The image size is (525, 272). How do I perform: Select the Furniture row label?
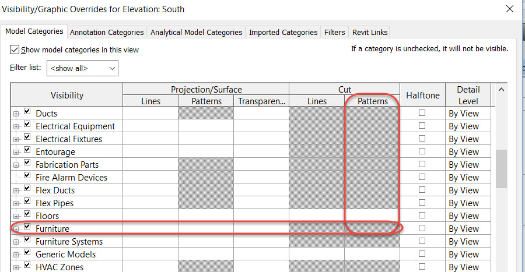pos(52,229)
